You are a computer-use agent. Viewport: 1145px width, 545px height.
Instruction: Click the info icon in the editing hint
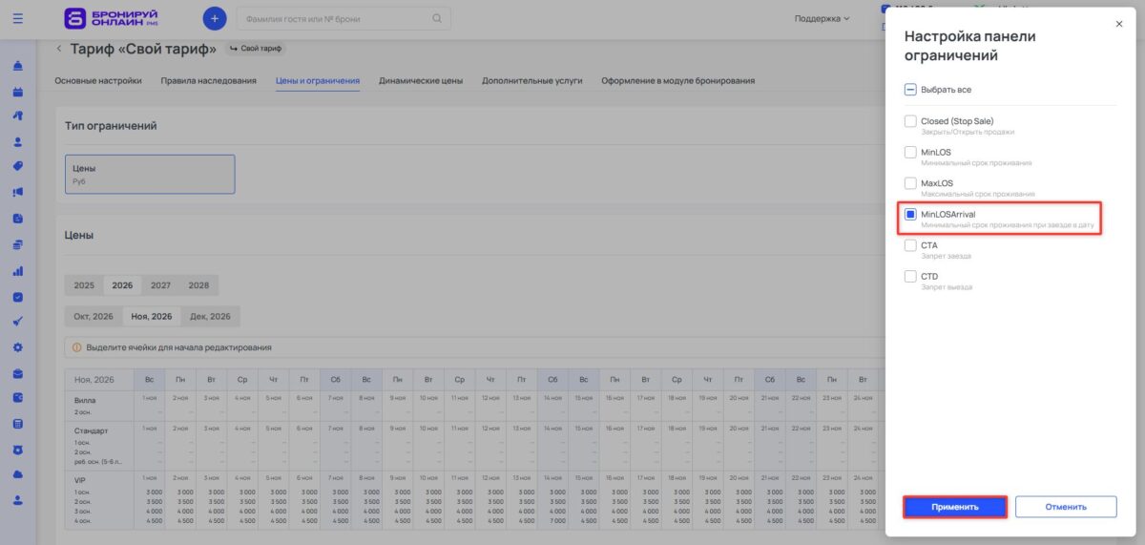(x=77, y=347)
